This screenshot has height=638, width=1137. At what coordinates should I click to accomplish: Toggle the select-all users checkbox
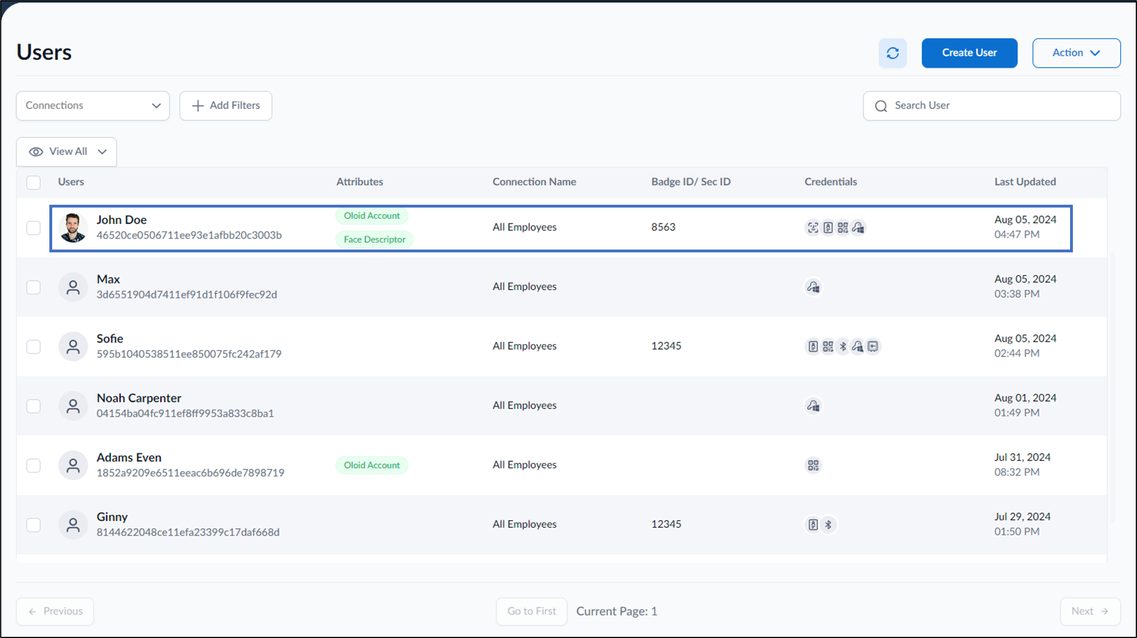tap(33, 182)
